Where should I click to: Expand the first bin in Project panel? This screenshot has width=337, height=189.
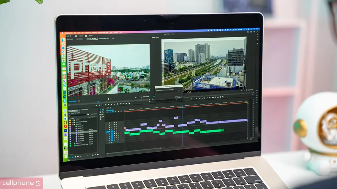[72, 120]
